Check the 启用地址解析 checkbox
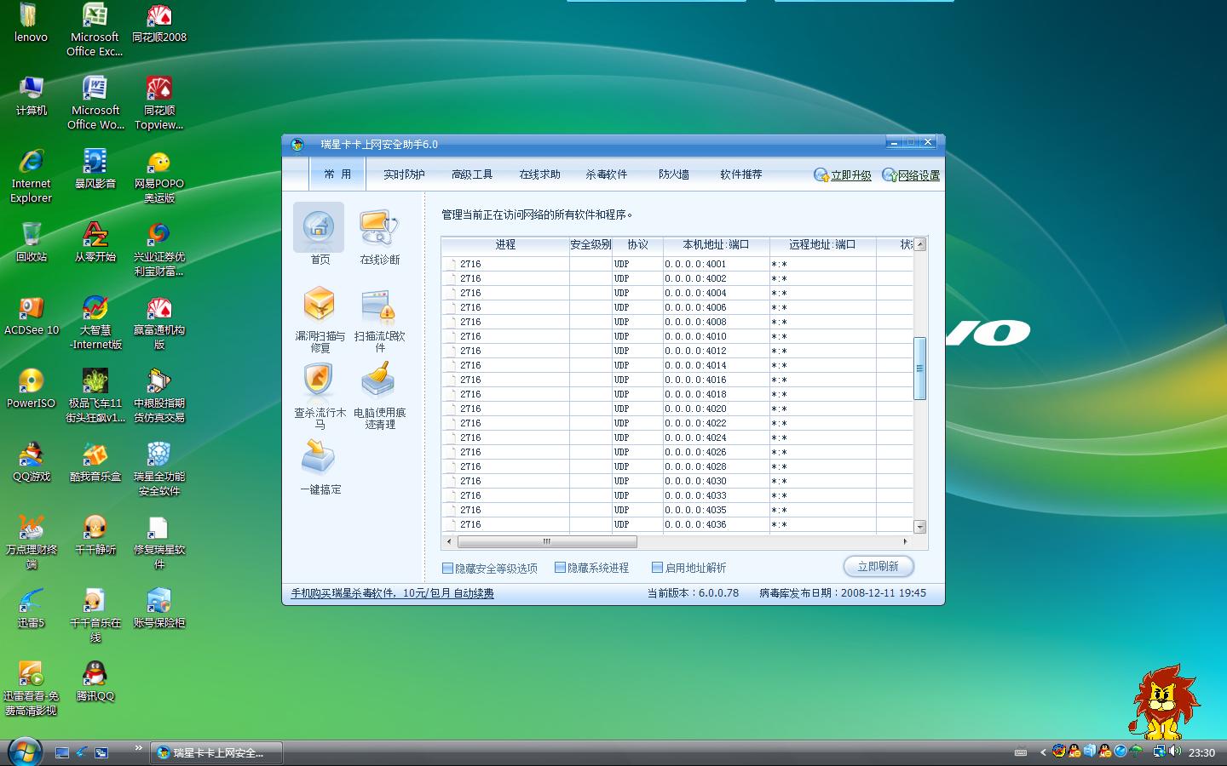1227x766 pixels. (657, 568)
